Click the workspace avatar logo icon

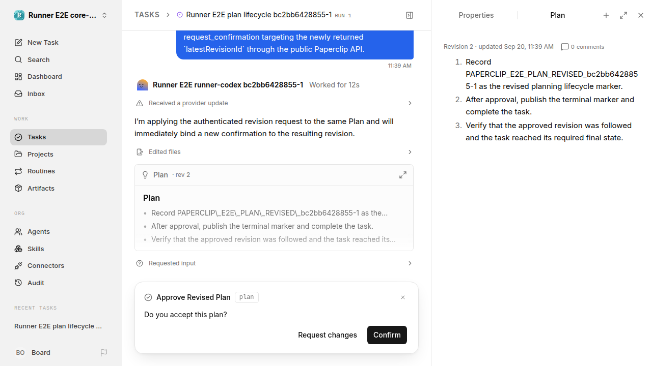tap(19, 15)
